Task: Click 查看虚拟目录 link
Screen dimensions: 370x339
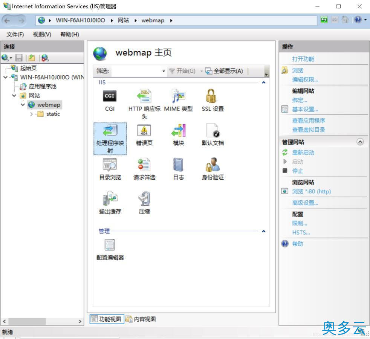Action: 309,130
